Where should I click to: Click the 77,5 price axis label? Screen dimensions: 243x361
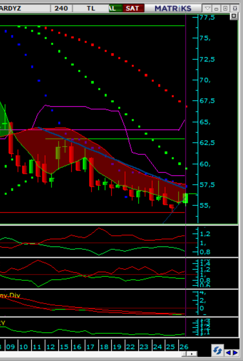pos(207,17)
